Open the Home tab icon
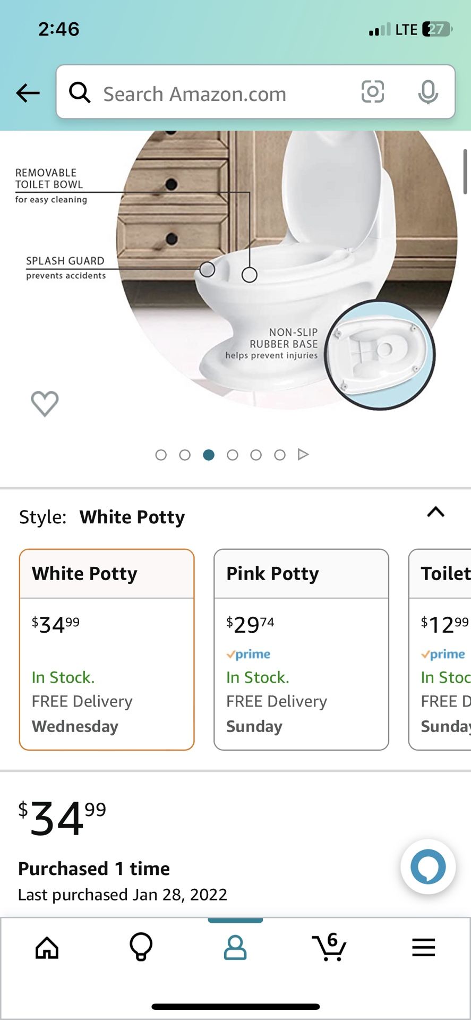Screen dimensions: 471x1020 click(x=47, y=947)
